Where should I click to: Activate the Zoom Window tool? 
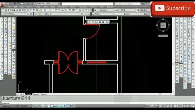62,10
